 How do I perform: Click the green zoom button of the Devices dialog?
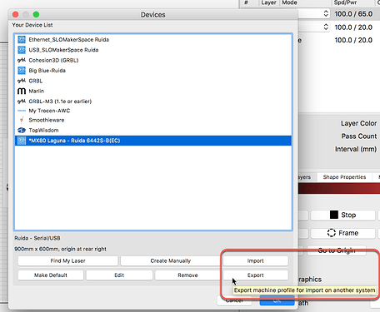tap(36, 14)
